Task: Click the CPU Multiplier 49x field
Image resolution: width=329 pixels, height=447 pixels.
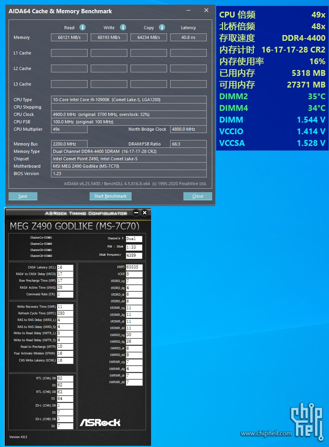Action: pyautogui.click(x=69, y=129)
